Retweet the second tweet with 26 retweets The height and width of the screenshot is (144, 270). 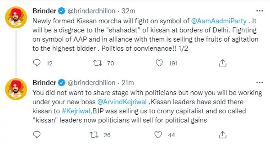96,135
